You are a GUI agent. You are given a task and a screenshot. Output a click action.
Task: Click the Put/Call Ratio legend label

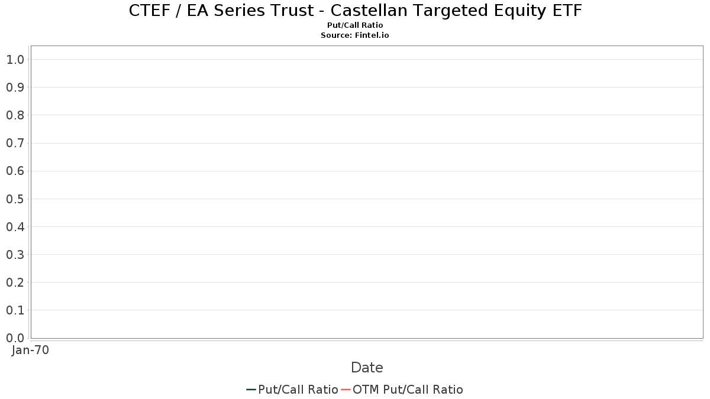click(x=298, y=390)
